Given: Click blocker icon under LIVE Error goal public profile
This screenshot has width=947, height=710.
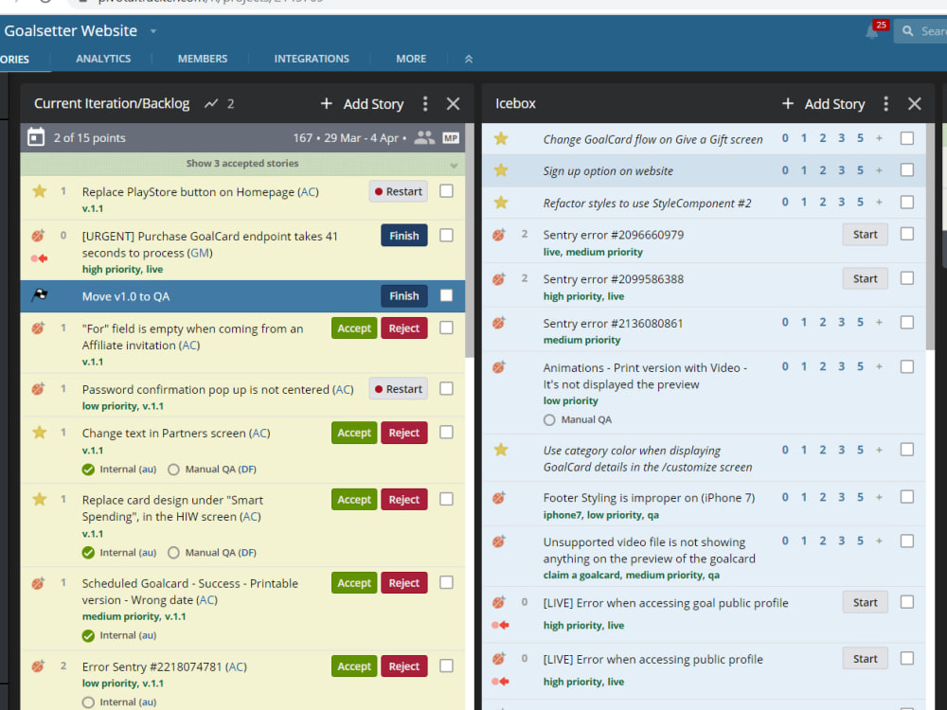Looking at the screenshot, I should tap(501, 625).
